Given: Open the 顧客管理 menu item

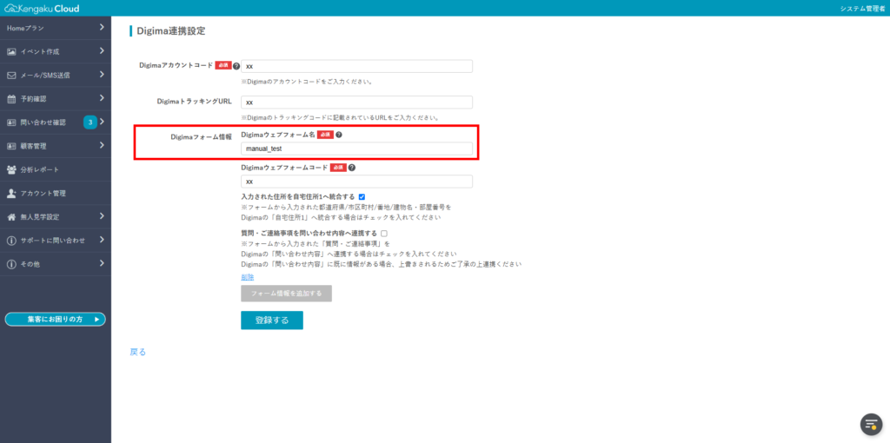Looking at the screenshot, I should click(56, 146).
